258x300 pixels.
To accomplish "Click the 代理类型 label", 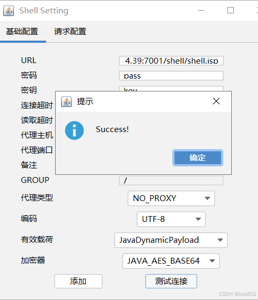I will click(x=37, y=198).
